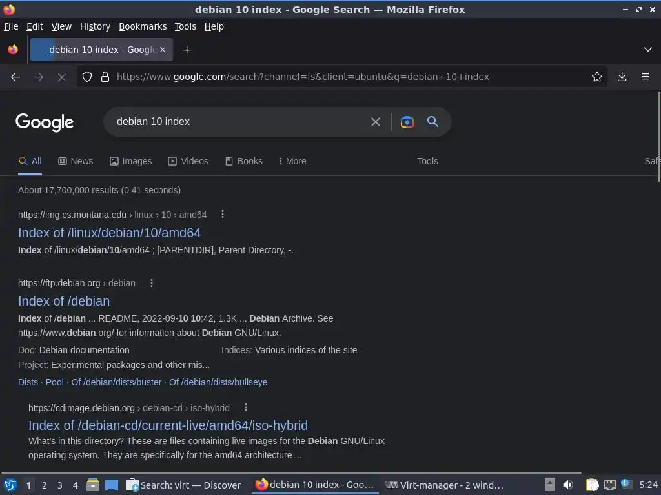This screenshot has width=661, height=495.
Task: Switch to virtual desktop 3
Action: (60, 485)
